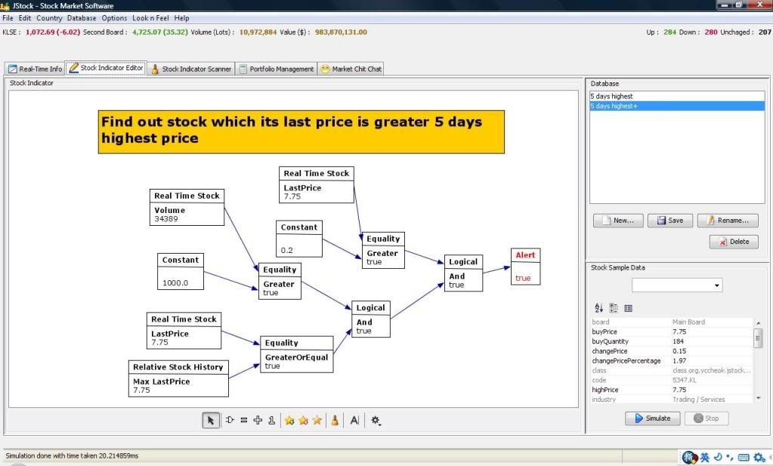Open the on-screen keyboard icon
Screen dimensions: 773x466
coord(744,458)
